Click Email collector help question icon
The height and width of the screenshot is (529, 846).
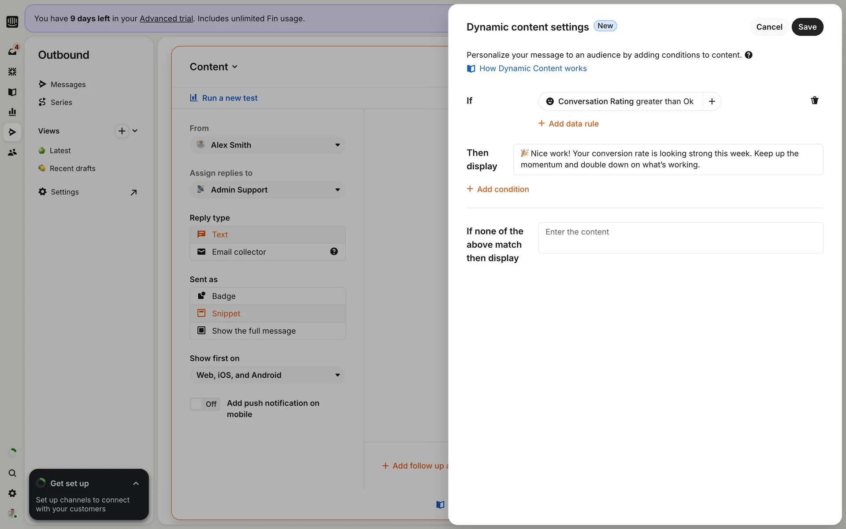334,251
